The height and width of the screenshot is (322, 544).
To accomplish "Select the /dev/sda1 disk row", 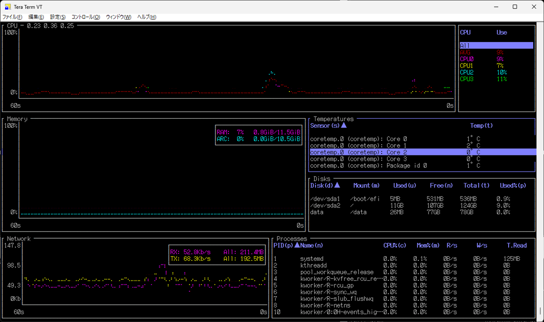I will click(423, 199).
